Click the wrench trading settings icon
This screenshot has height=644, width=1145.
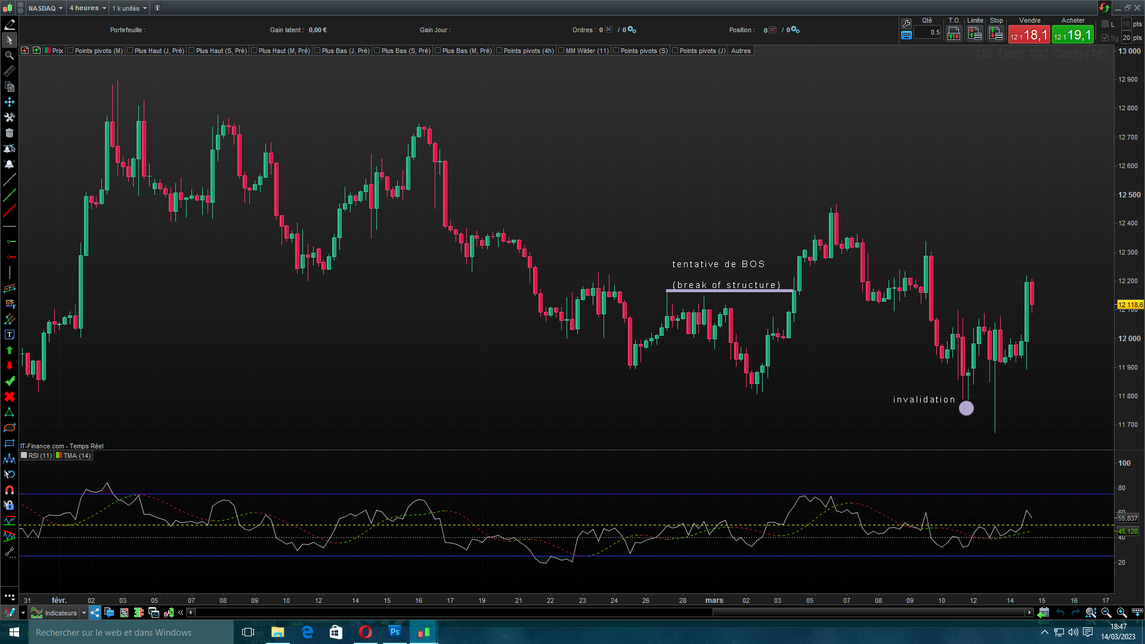(x=906, y=23)
